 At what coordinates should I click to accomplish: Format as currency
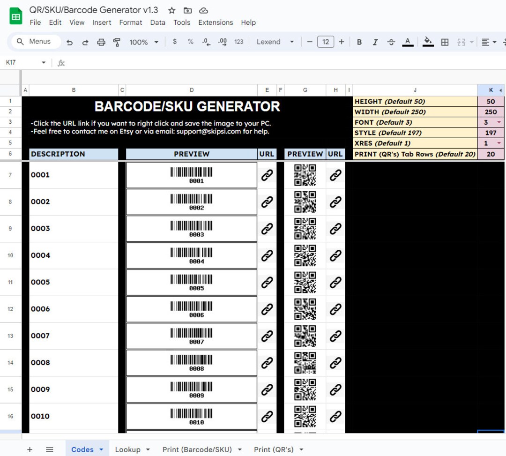(175, 42)
